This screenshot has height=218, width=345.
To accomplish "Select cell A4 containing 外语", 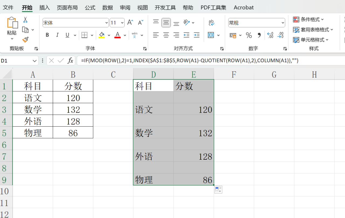I will (x=33, y=121).
